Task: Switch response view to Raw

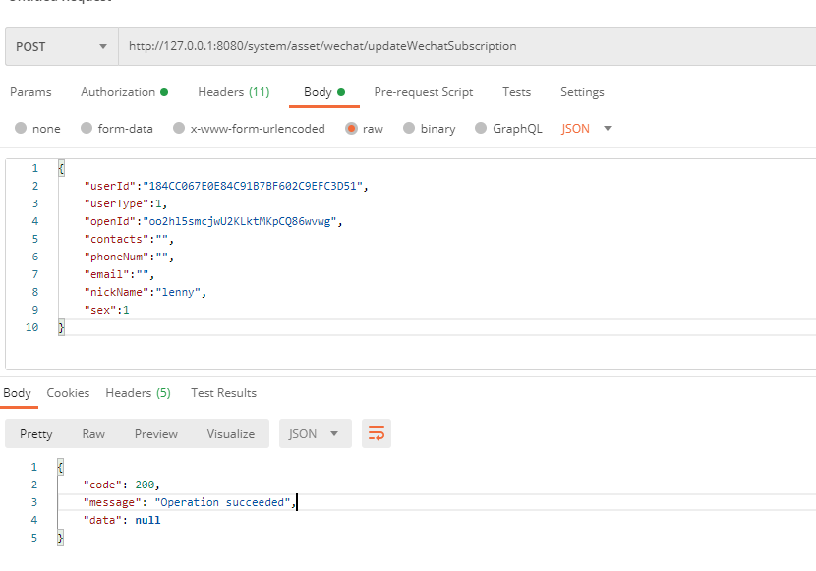Action: (x=93, y=433)
